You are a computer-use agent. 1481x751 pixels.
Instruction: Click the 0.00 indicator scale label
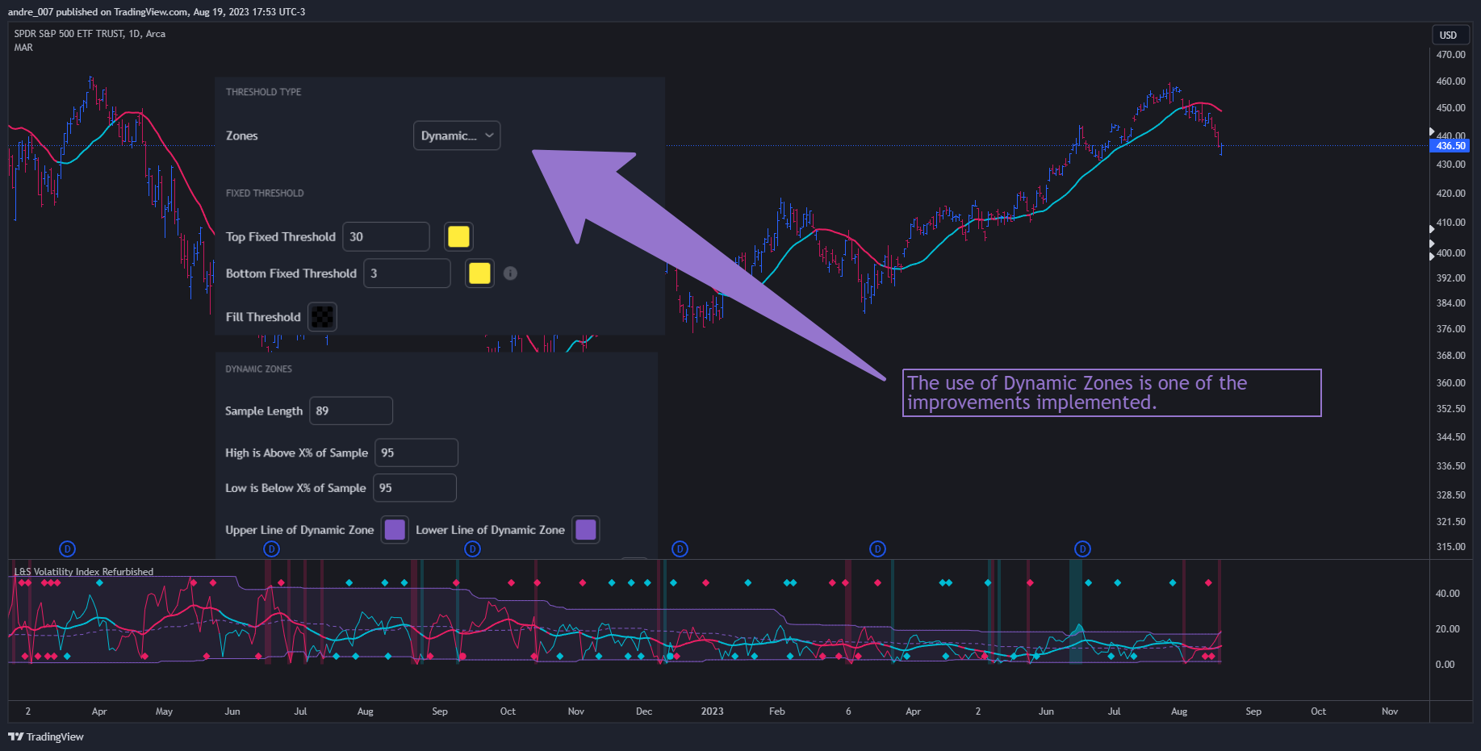tap(1445, 665)
